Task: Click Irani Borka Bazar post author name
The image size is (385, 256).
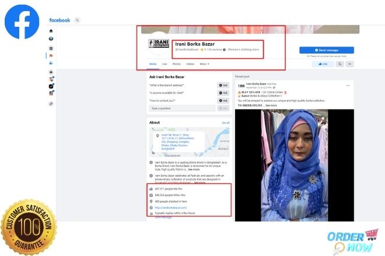Action: coord(256,84)
